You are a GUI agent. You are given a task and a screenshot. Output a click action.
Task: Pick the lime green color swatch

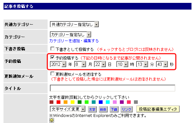point(87,102)
